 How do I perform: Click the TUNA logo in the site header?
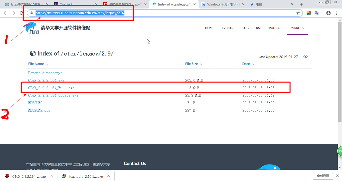(x=31, y=28)
